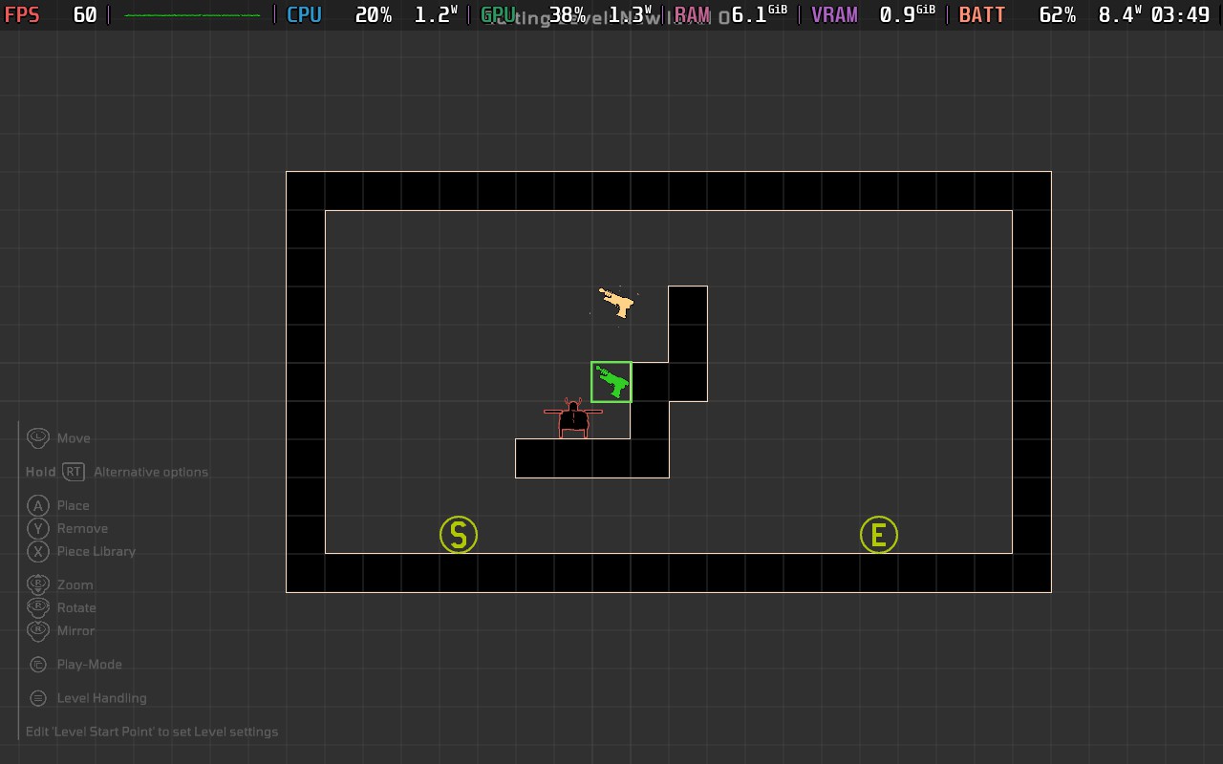This screenshot has width=1223, height=764.
Task: Click the X button Piece Library icon
Action: 38,551
